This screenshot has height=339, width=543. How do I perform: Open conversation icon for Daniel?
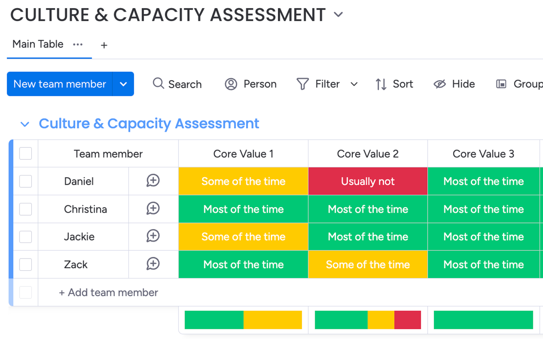(x=153, y=181)
